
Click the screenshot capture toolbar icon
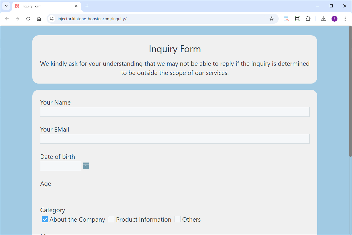pos(297,19)
